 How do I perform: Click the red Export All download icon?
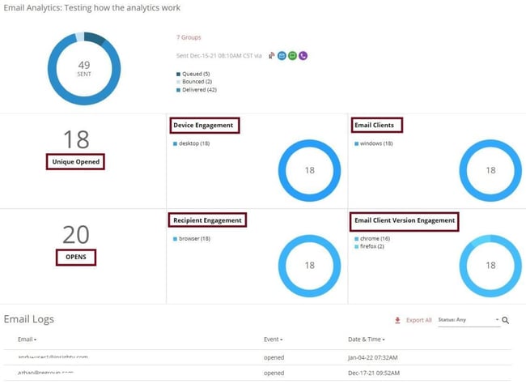pos(397,321)
